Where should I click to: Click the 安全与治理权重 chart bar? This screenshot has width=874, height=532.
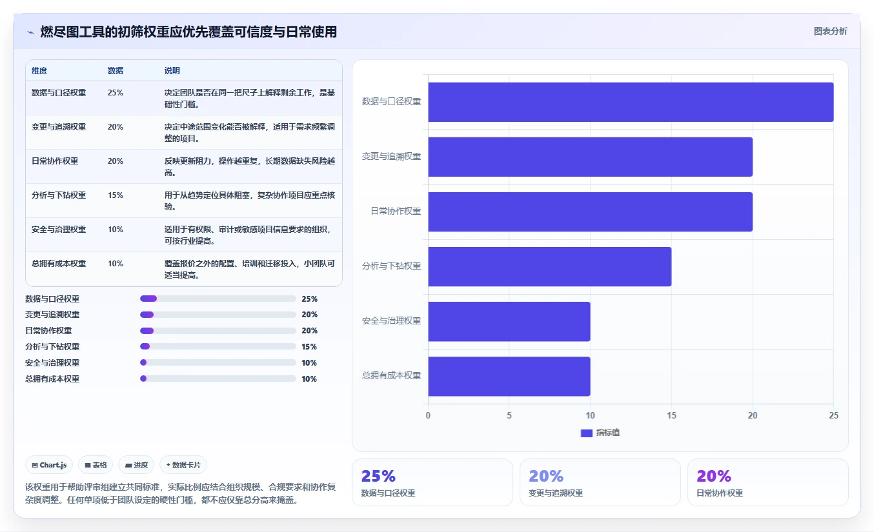(x=509, y=321)
